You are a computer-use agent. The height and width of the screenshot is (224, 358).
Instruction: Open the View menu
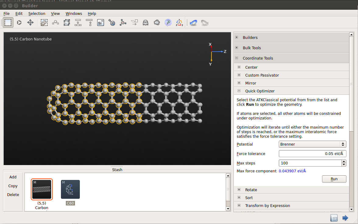55,14
